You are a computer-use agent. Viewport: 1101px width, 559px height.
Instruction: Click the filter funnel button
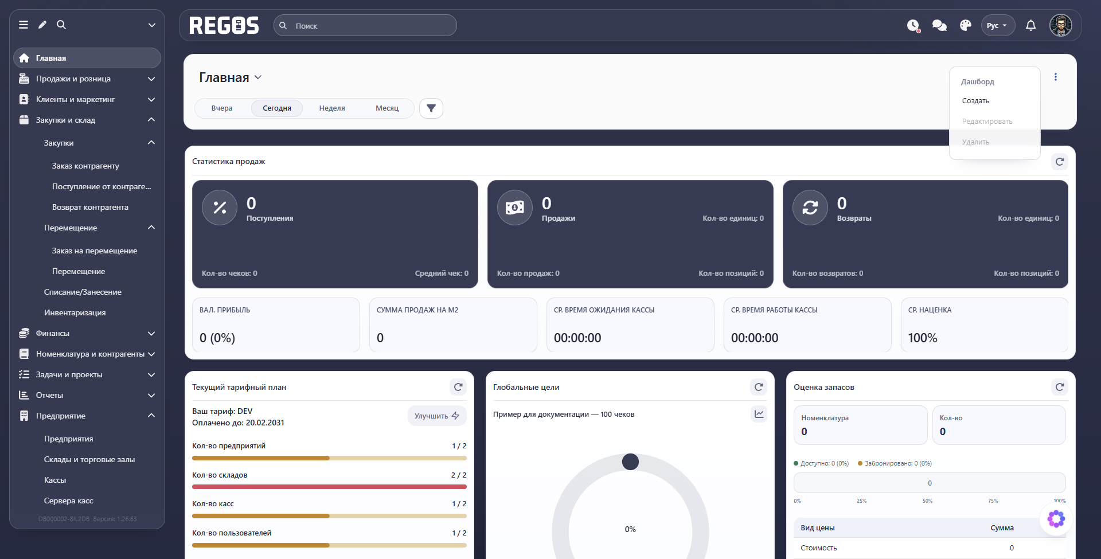[x=431, y=108]
